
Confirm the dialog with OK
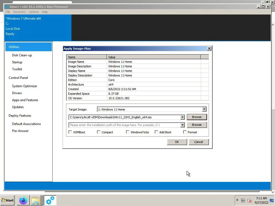(x=177, y=142)
